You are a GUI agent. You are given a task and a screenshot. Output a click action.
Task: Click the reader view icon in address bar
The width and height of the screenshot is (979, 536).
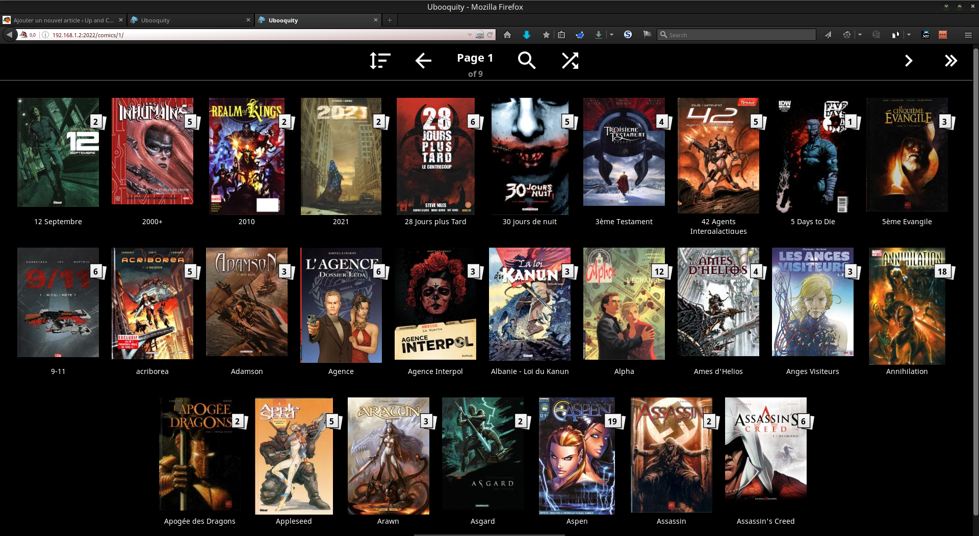coord(479,35)
